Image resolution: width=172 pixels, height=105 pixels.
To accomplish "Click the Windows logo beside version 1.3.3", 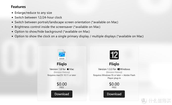I will click(x=118, y=69).
